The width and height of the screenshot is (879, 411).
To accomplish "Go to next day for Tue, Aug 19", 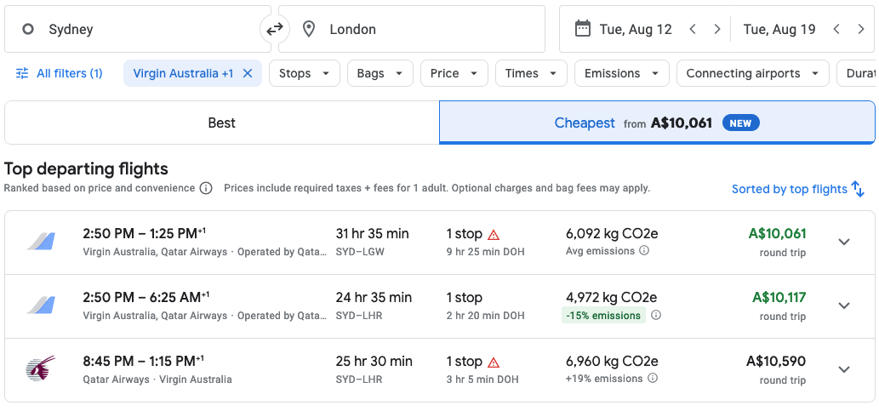I will [x=861, y=29].
